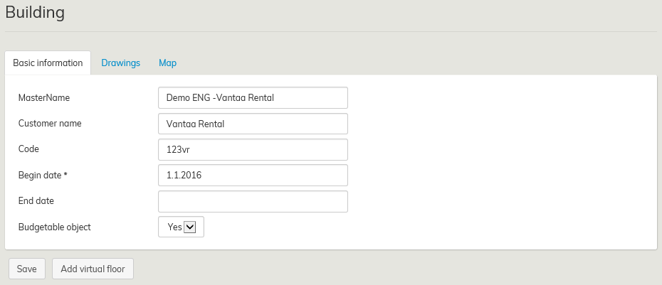Click the dropdown arrow beside Yes
The image size is (662, 285).
point(189,227)
